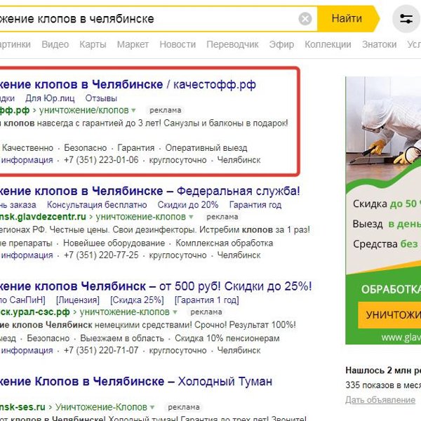Select phone number +7 (351) 220-77-25
Screen dimensions: 421x421
point(101,255)
